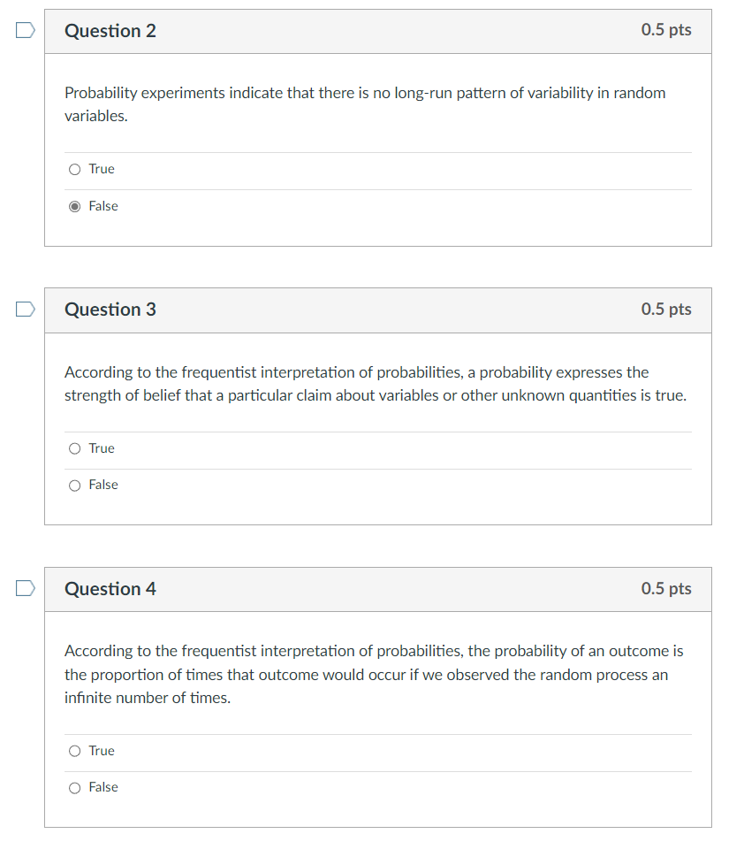Click the True answer label in Question 3
744x849 pixels.
click(101, 448)
